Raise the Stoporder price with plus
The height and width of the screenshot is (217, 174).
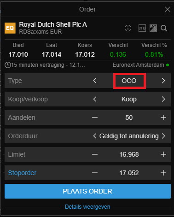[163, 173]
